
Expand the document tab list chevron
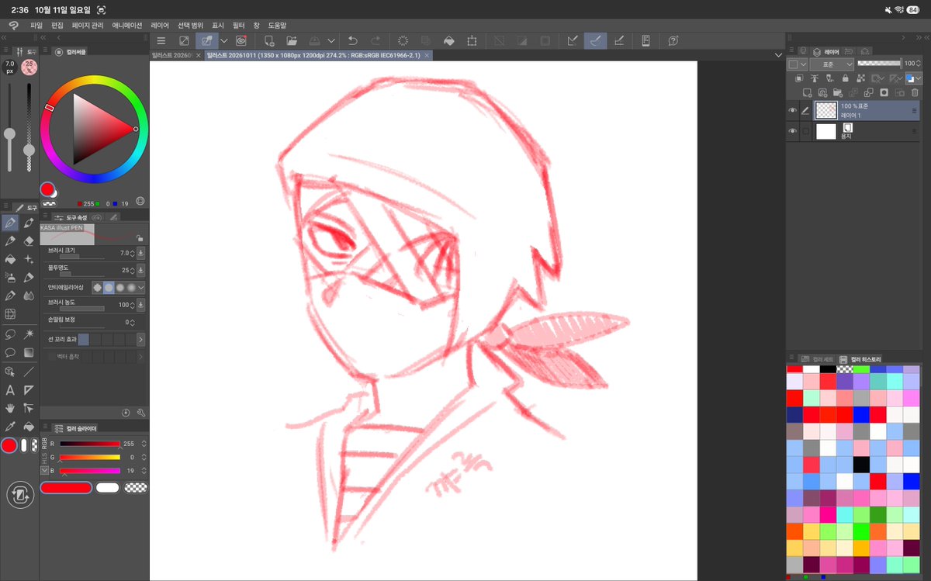[x=778, y=55]
